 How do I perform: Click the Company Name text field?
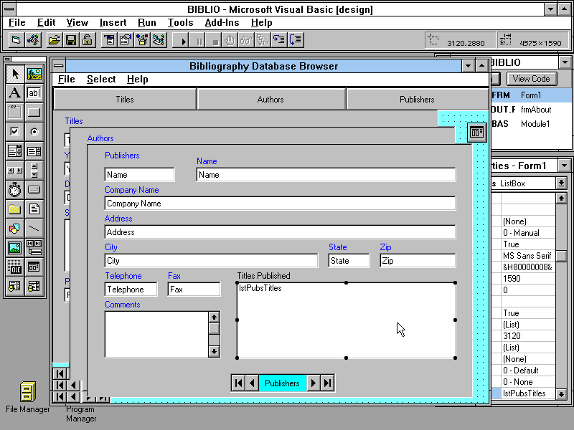point(280,204)
